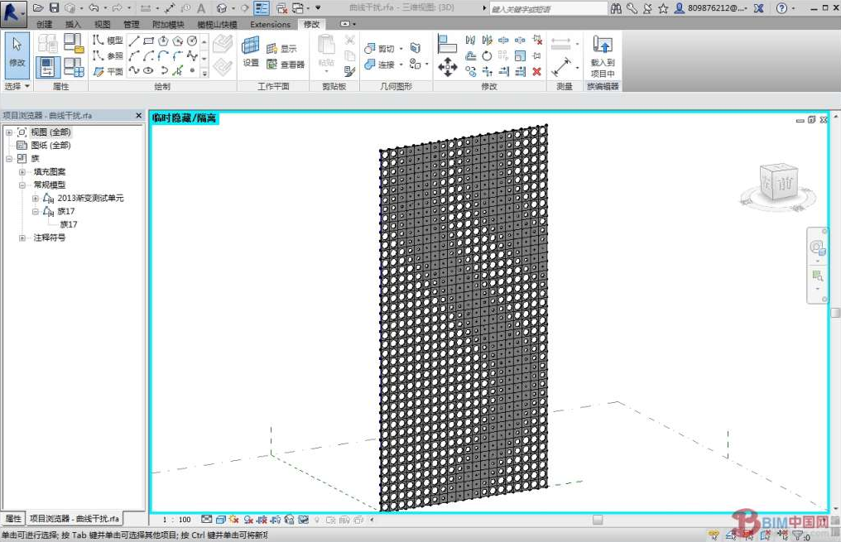Click the red X delete icon
The height and width of the screenshot is (542, 841).
537,72
